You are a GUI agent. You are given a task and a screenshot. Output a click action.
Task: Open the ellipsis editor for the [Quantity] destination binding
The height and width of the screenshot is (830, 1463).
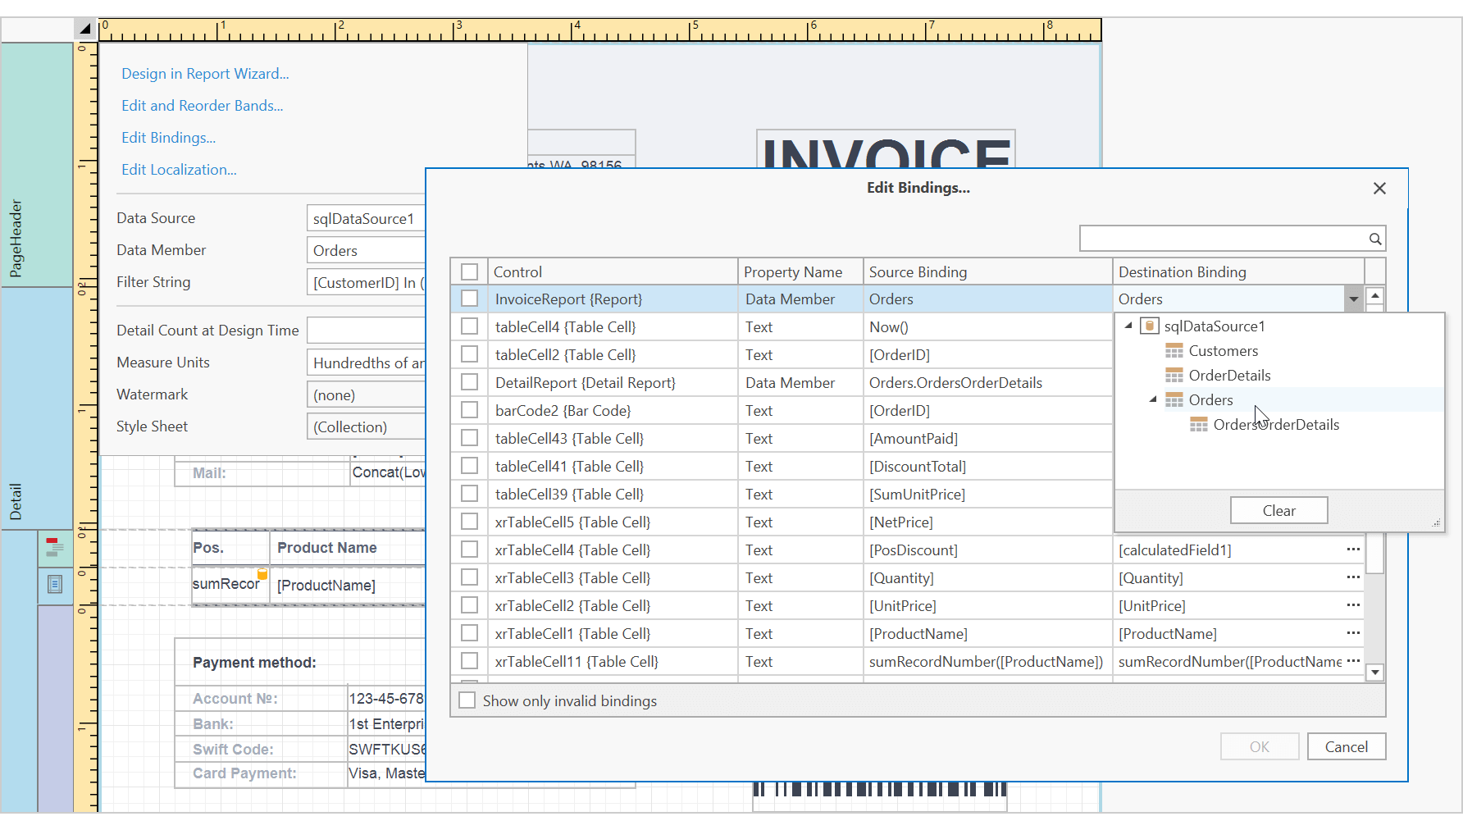1352,577
